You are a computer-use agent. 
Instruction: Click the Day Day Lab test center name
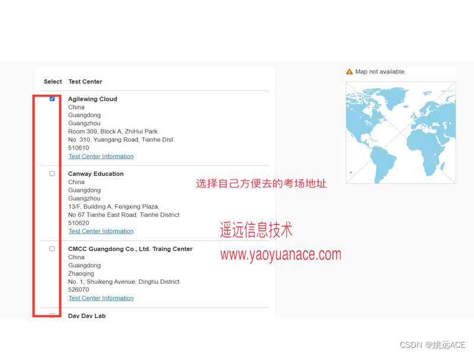click(x=87, y=316)
